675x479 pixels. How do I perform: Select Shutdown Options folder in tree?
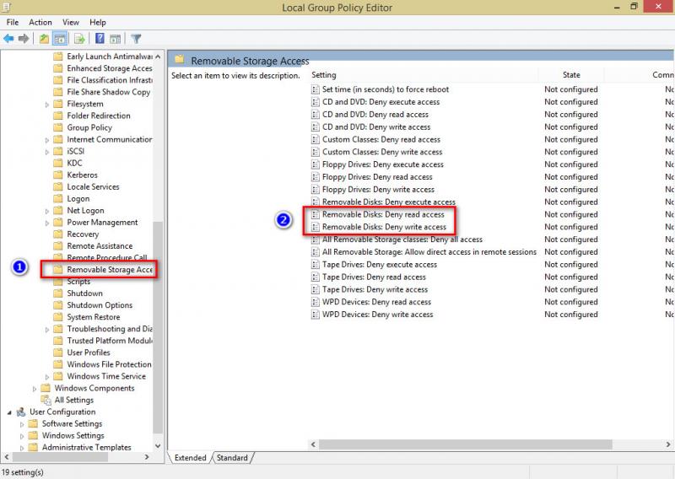coord(100,305)
